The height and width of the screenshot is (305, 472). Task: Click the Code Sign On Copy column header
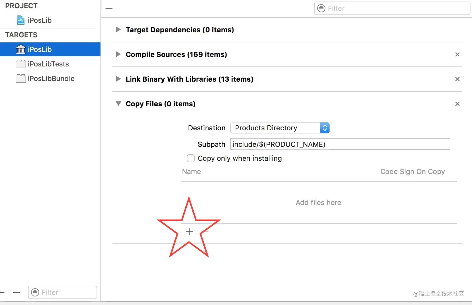(x=412, y=171)
